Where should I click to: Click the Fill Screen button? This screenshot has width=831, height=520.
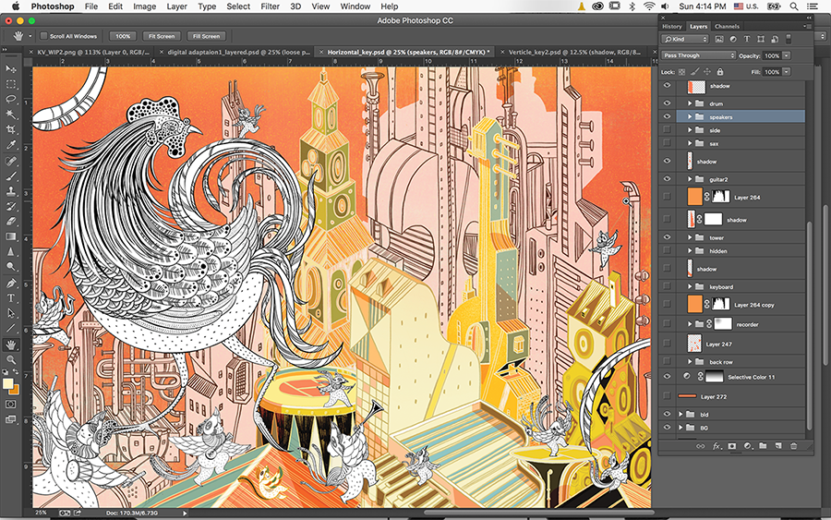(x=206, y=36)
